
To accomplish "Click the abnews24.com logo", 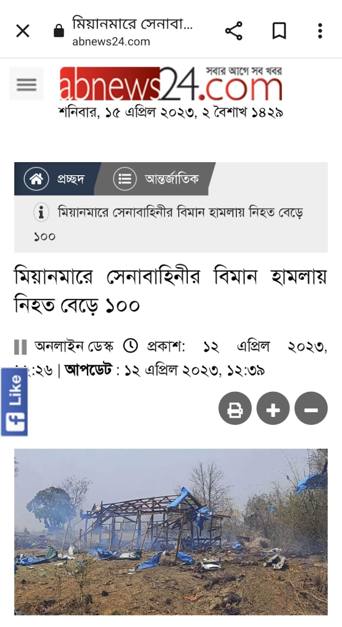I will [x=171, y=83].
